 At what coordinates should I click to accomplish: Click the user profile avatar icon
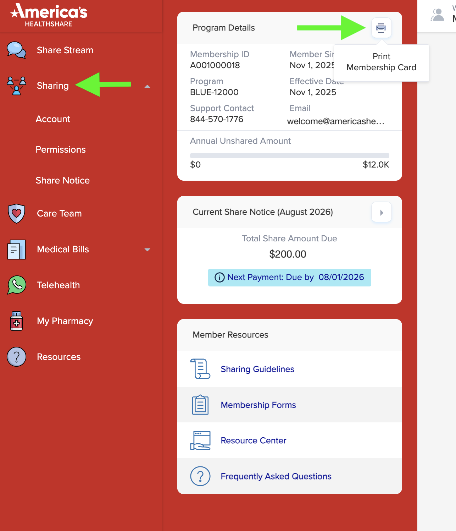438,15
